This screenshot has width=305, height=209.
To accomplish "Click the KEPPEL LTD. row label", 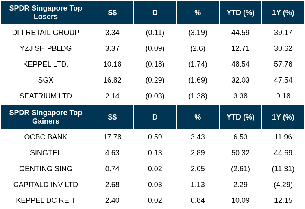I will coord(46,64).
